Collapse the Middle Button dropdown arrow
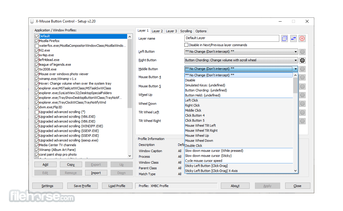The image size is (343, 211). coord(296,69)
